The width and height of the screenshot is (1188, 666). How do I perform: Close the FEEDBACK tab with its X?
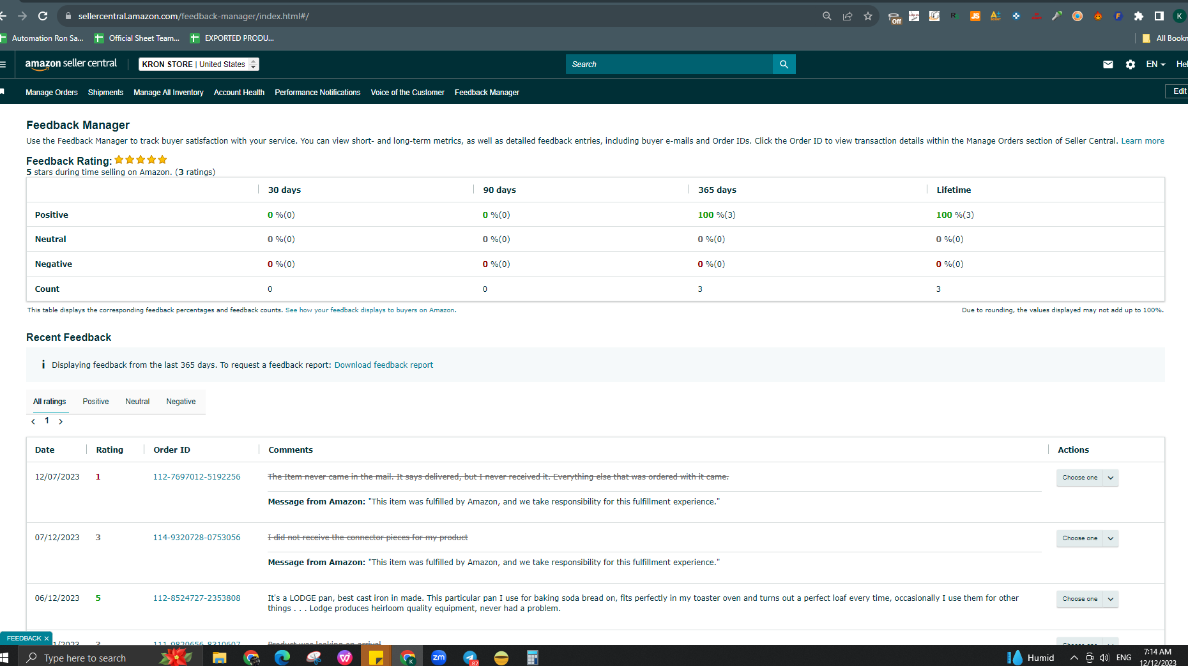47,639
